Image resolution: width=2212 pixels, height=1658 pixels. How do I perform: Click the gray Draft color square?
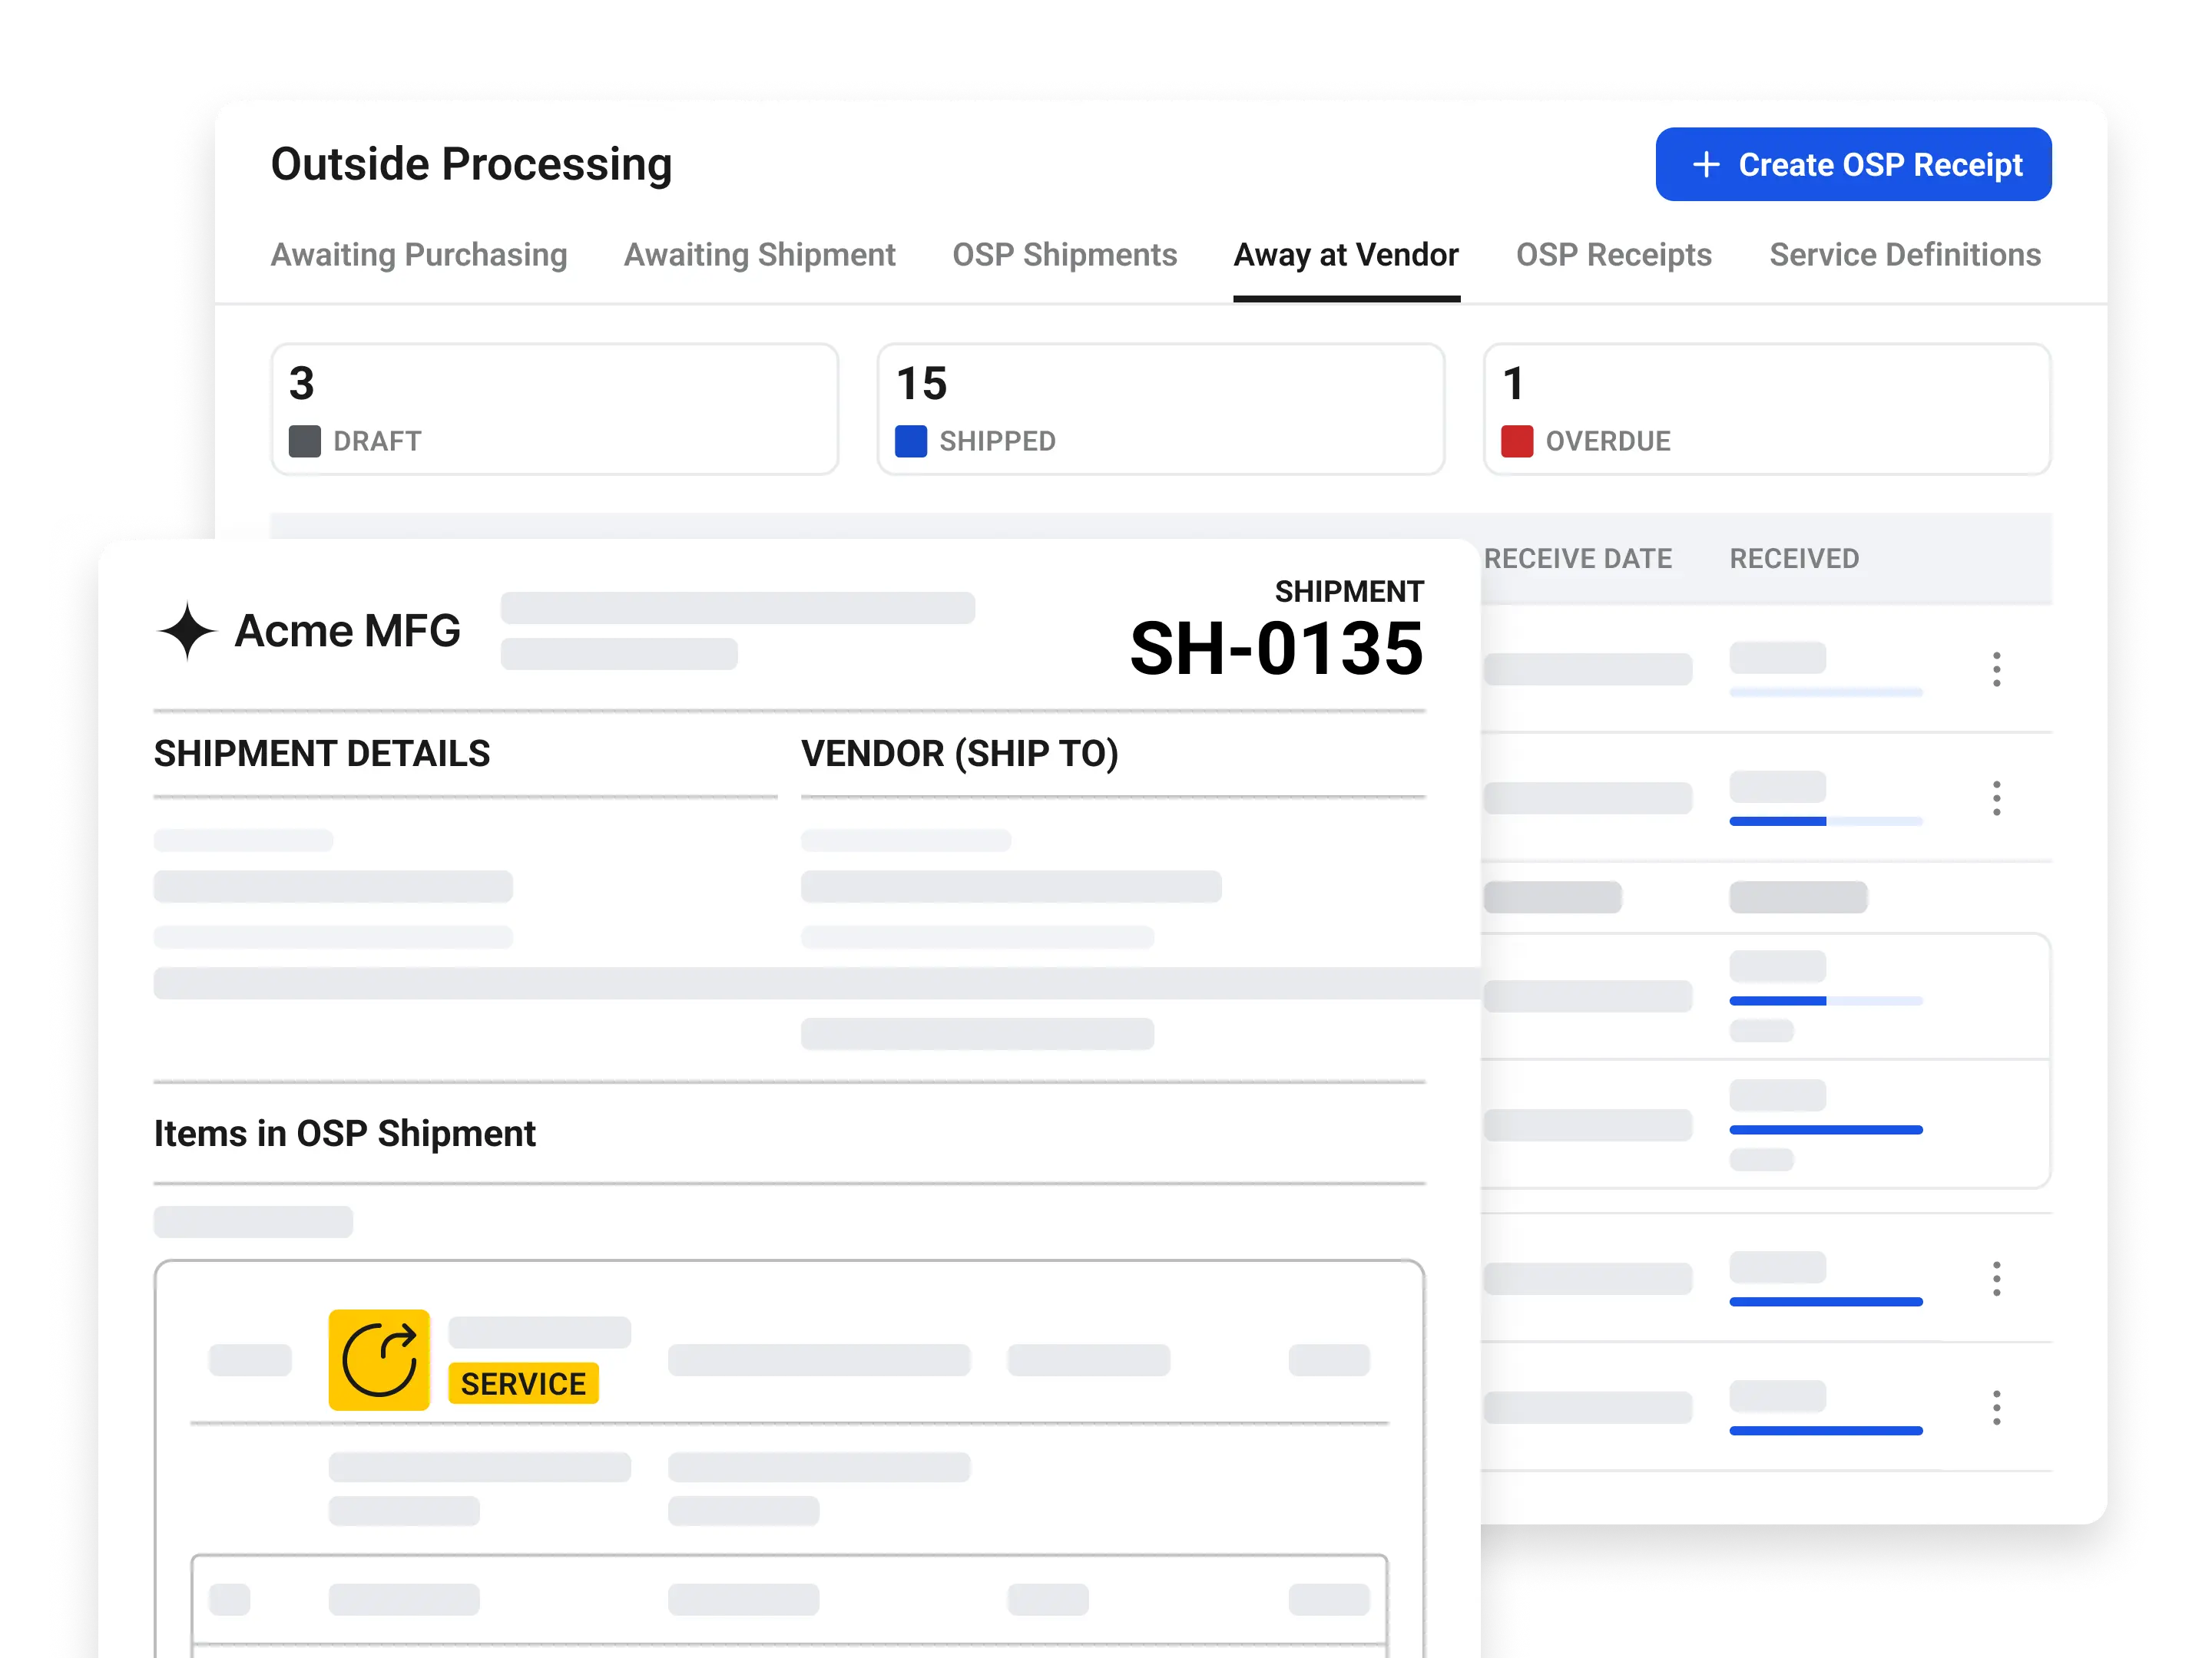pos(305,441)
